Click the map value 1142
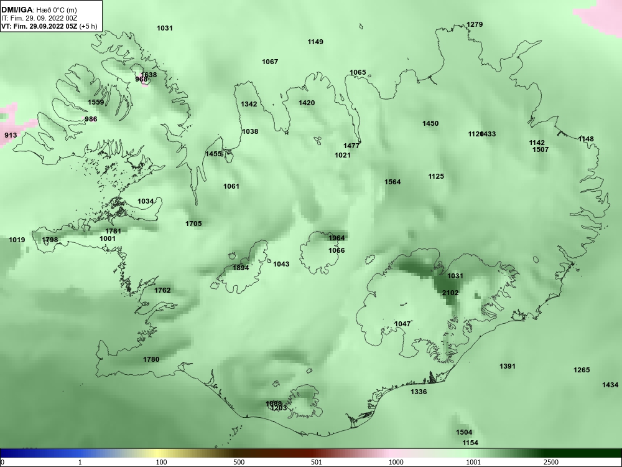 pos(537,143)
